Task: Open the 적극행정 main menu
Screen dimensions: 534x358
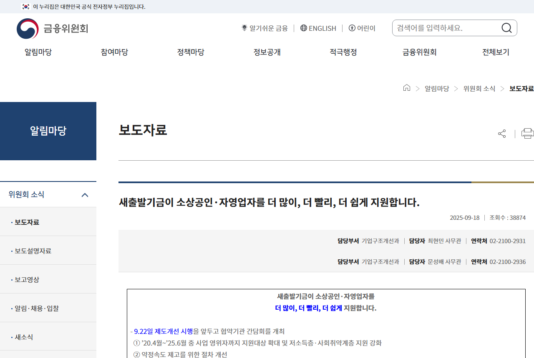Action: click(x=343, y=52)
